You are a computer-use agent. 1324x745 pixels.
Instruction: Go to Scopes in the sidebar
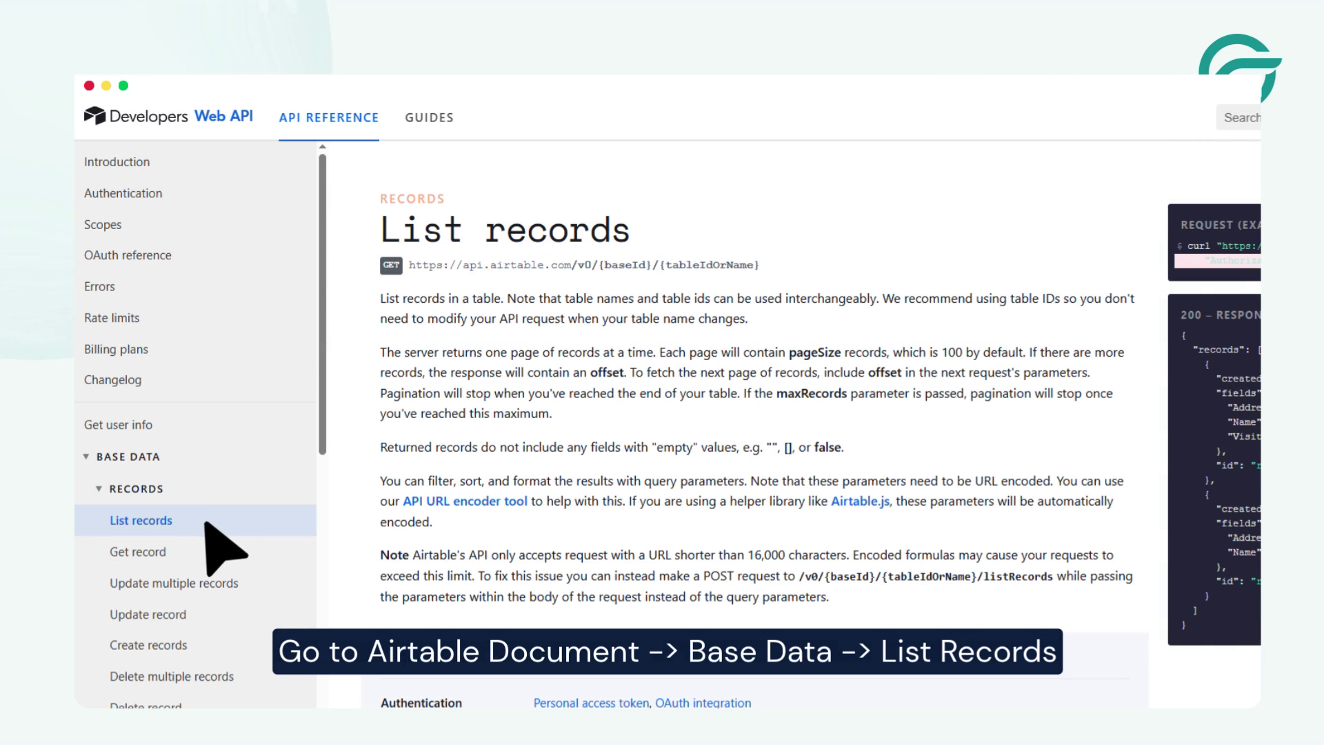tap(103, 224)
